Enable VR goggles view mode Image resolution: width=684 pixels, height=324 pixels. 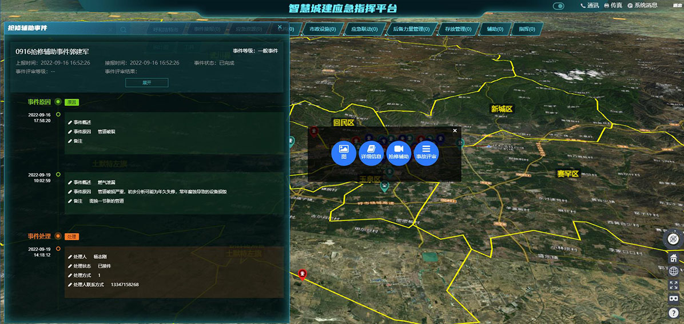(674, 299)
